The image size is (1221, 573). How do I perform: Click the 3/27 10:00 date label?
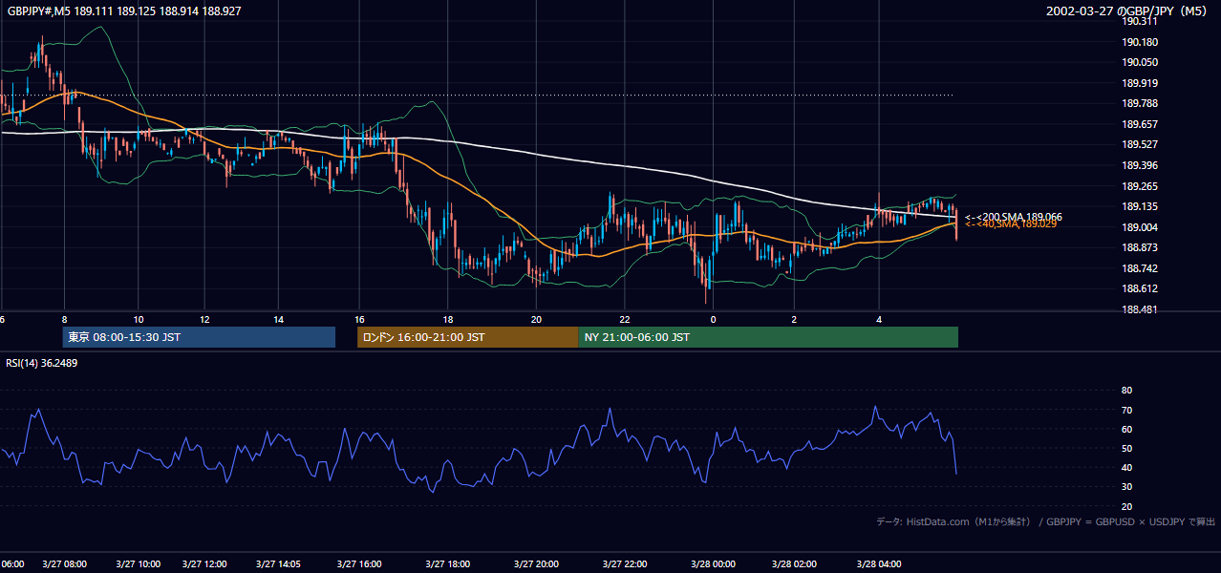[x=139, y=563]
